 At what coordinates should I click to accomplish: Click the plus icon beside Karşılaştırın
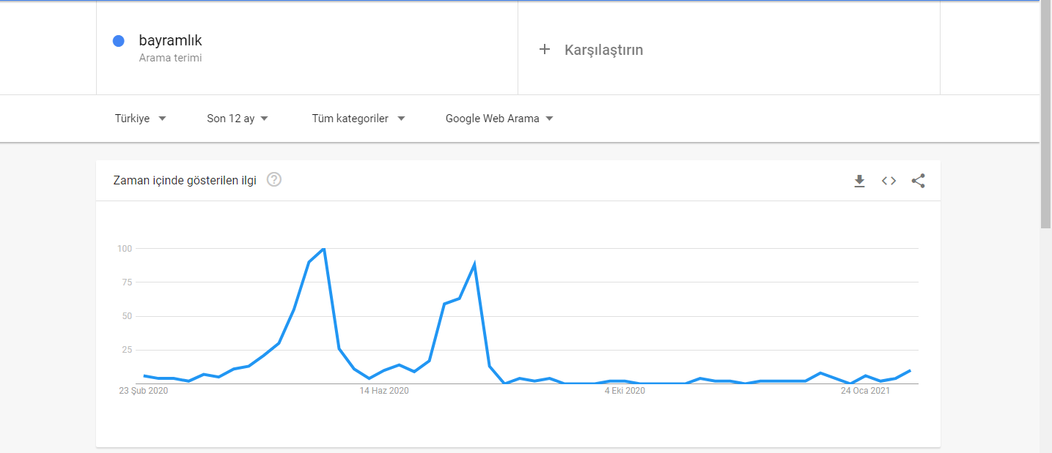click(544, 49)
